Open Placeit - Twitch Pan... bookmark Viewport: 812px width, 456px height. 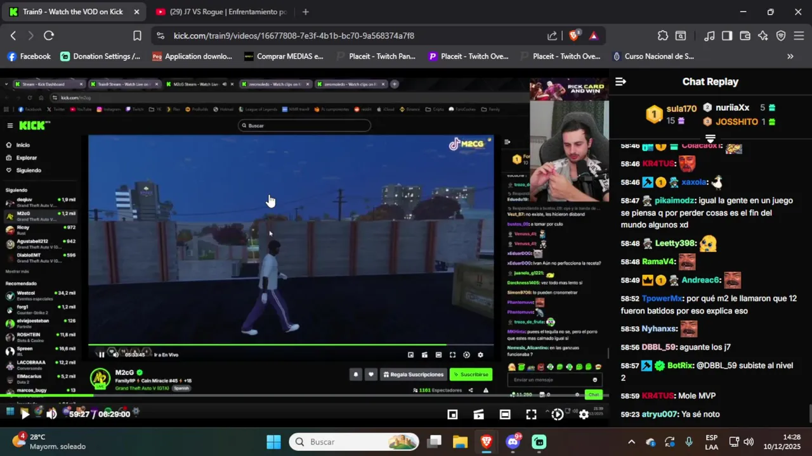(x=376, y=56)
